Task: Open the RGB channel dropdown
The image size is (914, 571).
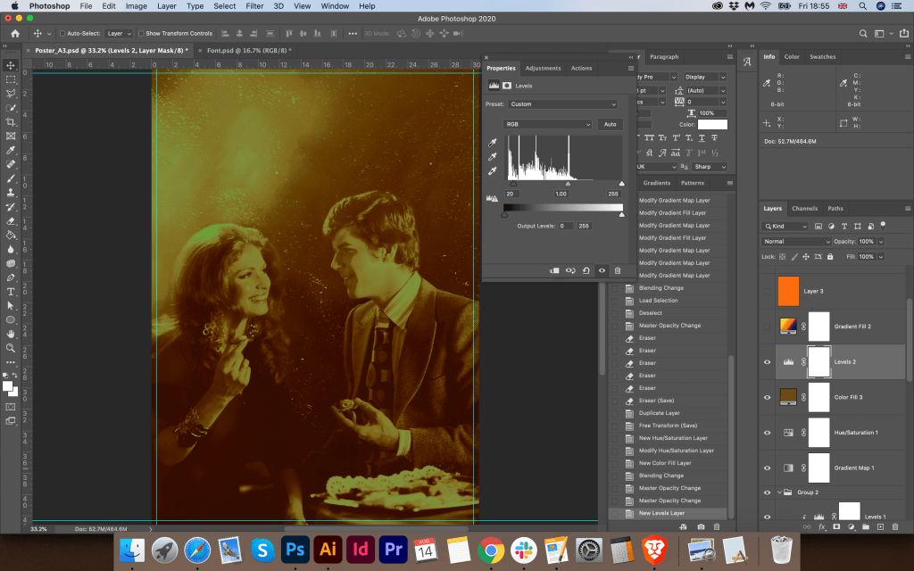Action: [547, 125]
